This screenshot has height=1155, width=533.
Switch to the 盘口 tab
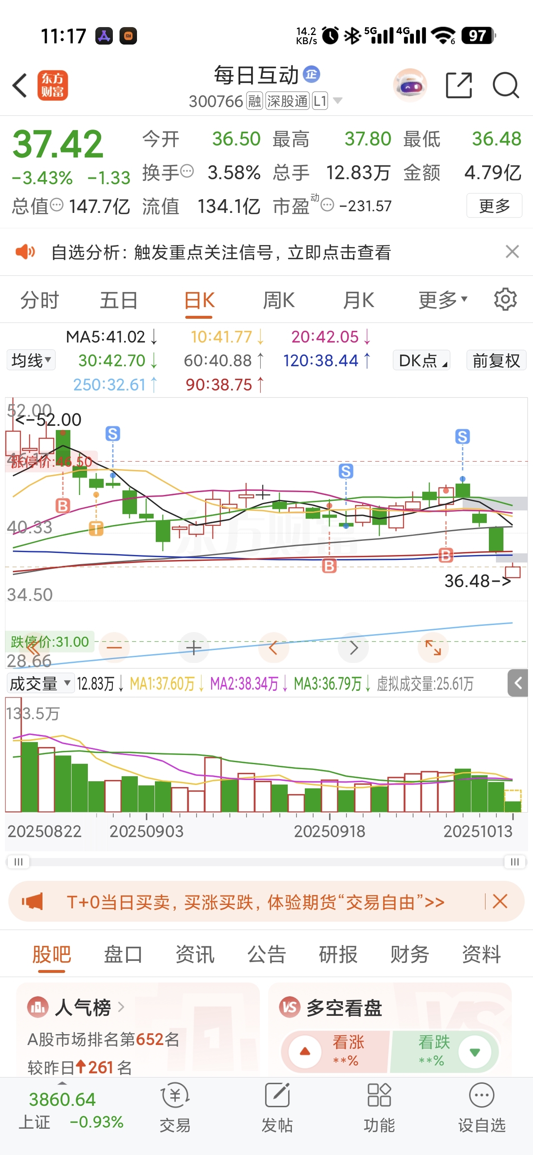123,954
